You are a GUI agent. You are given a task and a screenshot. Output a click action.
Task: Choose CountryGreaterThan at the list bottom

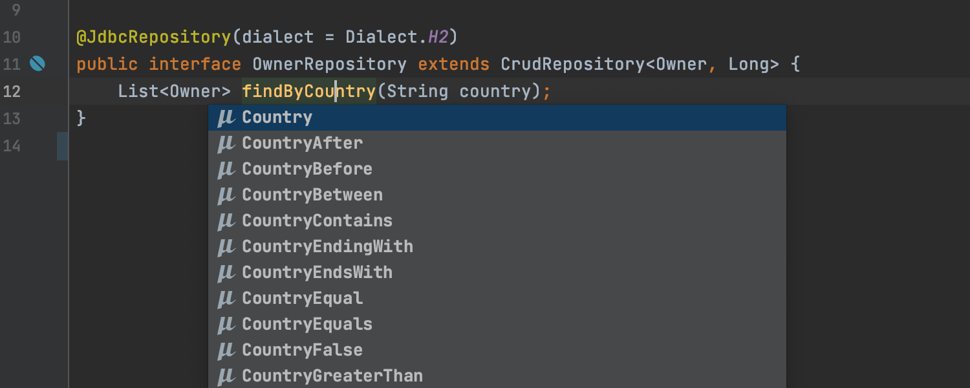click(x=497, y=376)
